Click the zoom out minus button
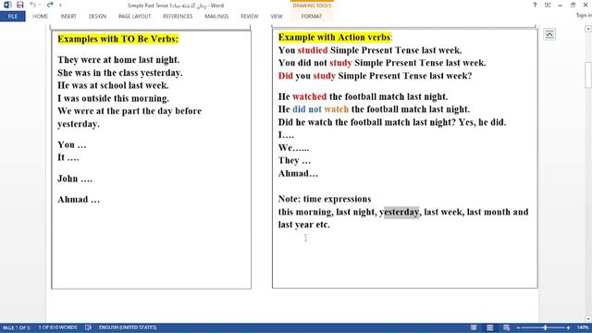 pyautogui.click(x=518, y=327)
